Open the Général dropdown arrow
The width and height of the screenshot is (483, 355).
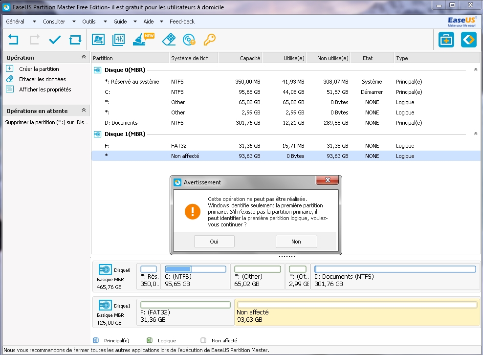(34, 22)
